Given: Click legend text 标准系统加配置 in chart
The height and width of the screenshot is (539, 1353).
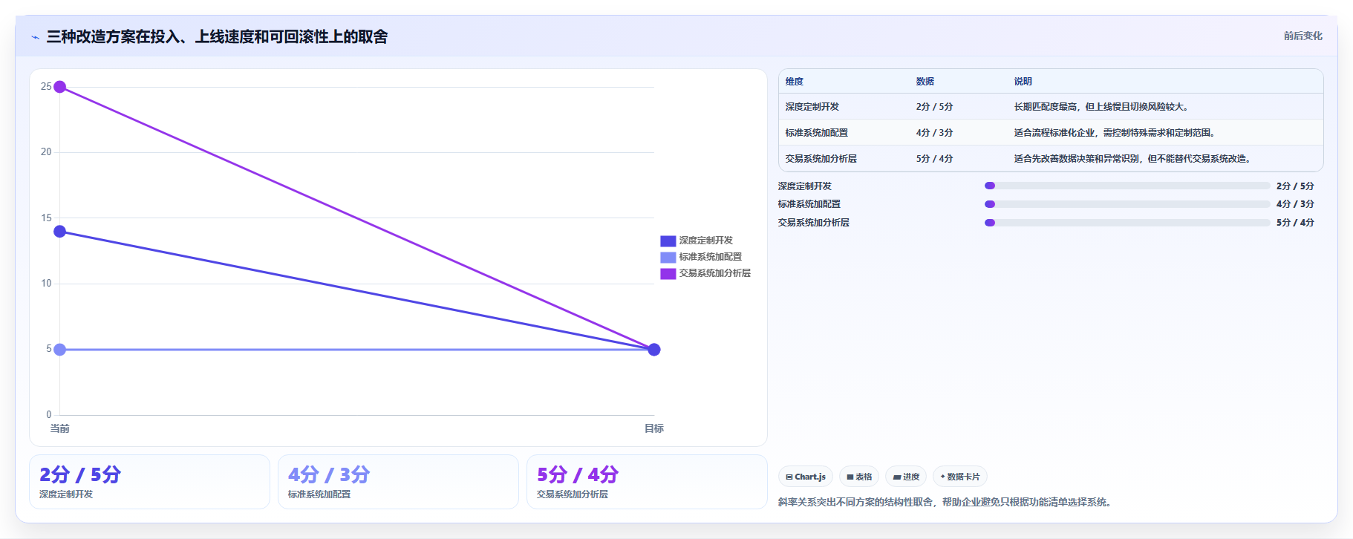Looking at the screenshot, I should tap(710, 257).
